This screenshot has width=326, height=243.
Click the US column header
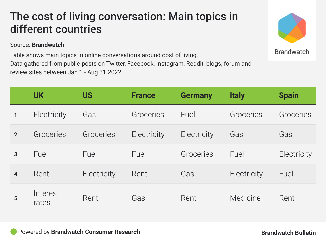click(88, 95)
